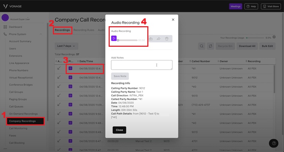This screenshot has height=152, width=284.
Task: Click the Bulk Edit button
Action: pos(267,46)
